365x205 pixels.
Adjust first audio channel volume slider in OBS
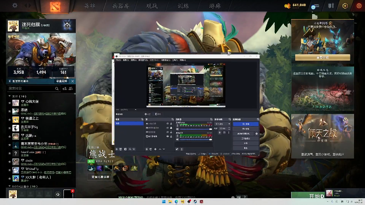coord(196,129)
